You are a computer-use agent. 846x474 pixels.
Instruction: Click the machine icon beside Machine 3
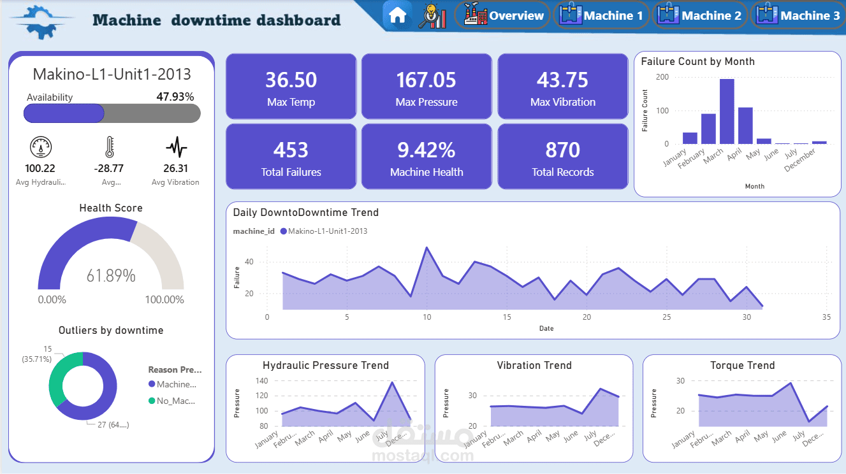[x=767, y=15]
